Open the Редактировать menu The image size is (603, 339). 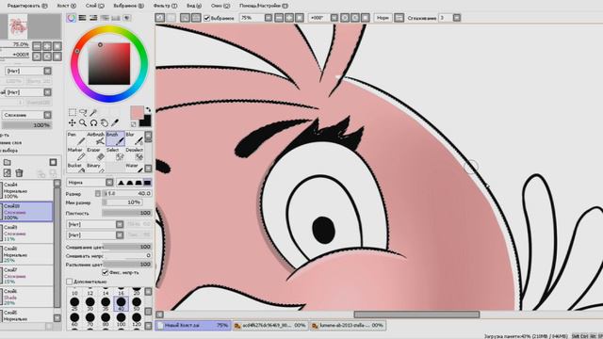[27, 6]
